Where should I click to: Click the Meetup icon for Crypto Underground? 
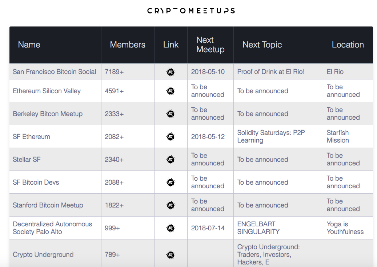tap(171, 254)
